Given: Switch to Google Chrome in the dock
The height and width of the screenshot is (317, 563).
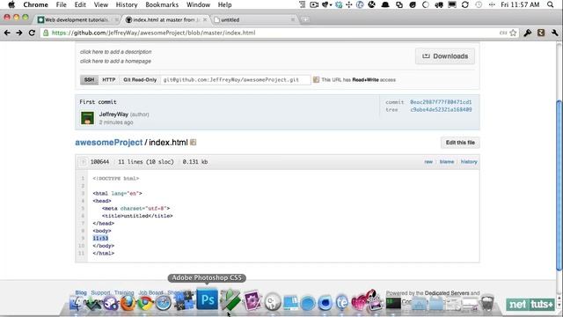Looking at the screenshot, I should pyautogui.click(x=145, y=303).
